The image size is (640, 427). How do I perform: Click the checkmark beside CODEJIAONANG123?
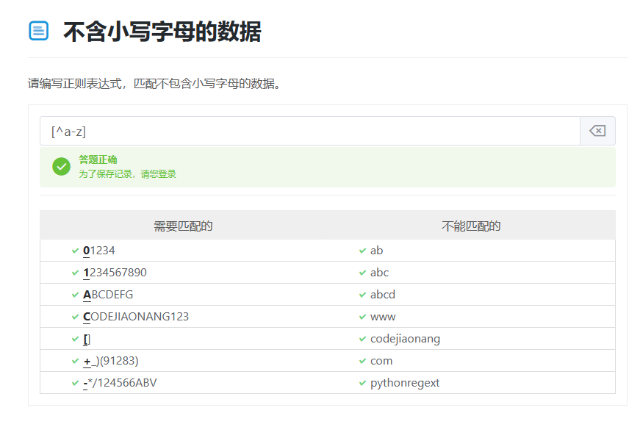(75, 317)
